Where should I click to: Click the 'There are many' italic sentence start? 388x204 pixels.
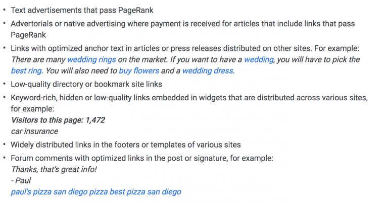pyautogui.click(x=38, y=60)
